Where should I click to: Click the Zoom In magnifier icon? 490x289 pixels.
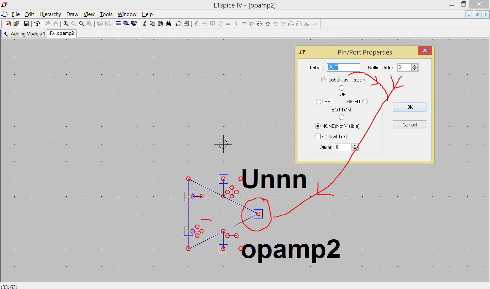click(66, 24)
